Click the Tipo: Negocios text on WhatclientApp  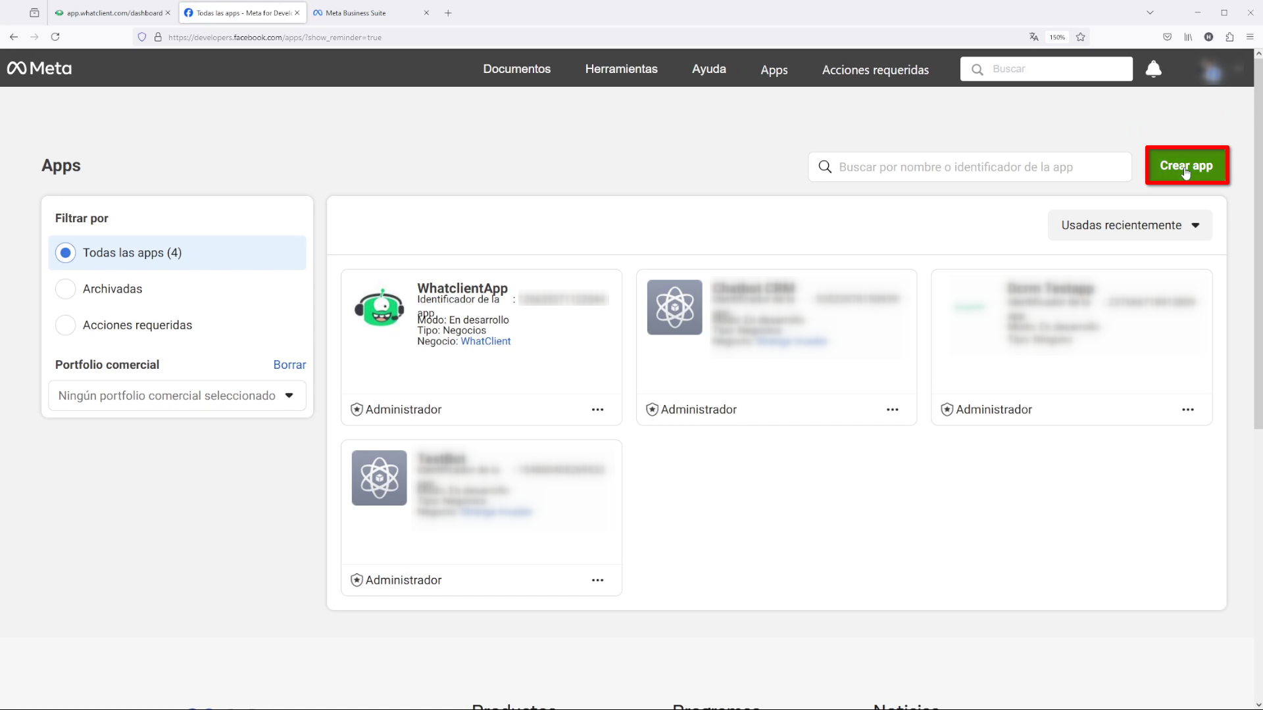coord(451,331)
